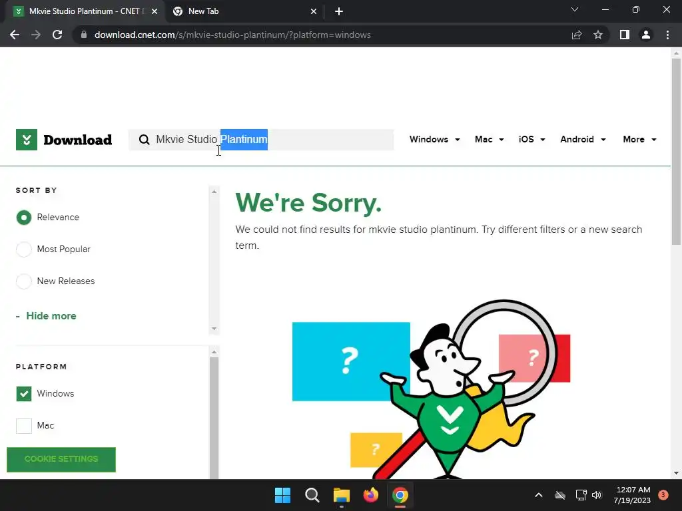Open the Windows Start menu

(x=282, y=495)
